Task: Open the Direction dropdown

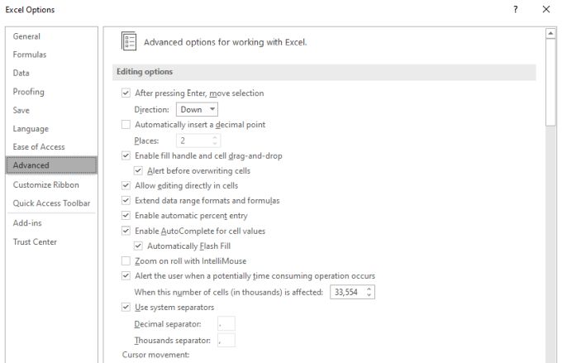Action: pos(197,109)
